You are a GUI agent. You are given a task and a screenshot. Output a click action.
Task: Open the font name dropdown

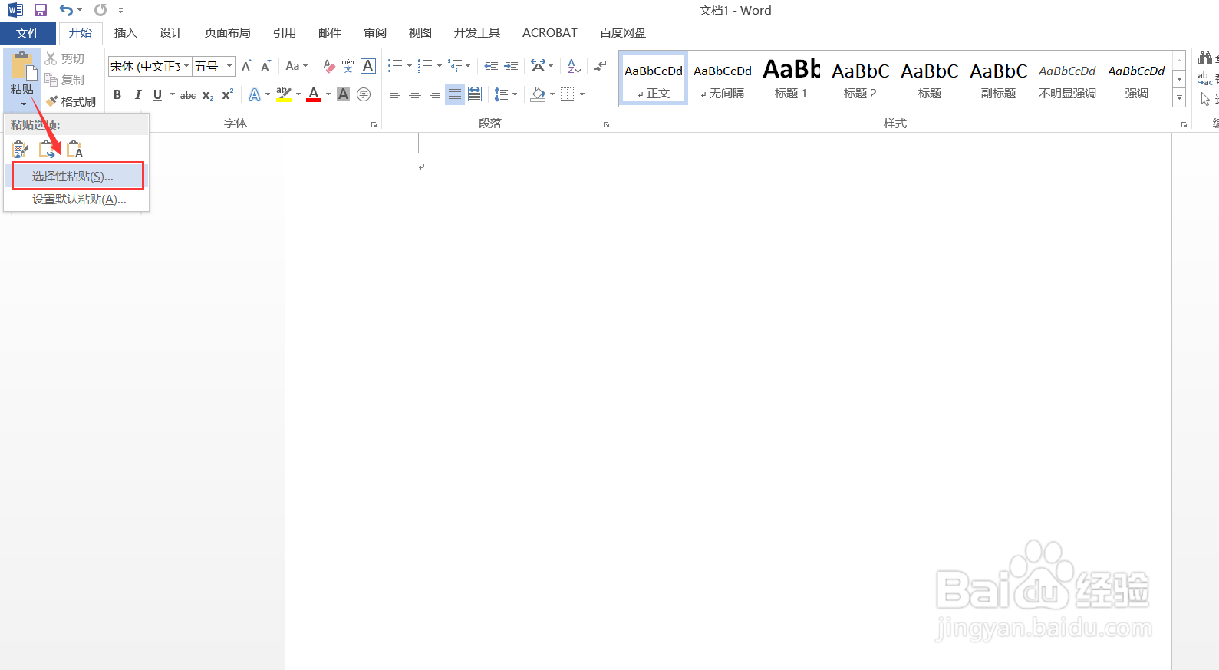186,66
